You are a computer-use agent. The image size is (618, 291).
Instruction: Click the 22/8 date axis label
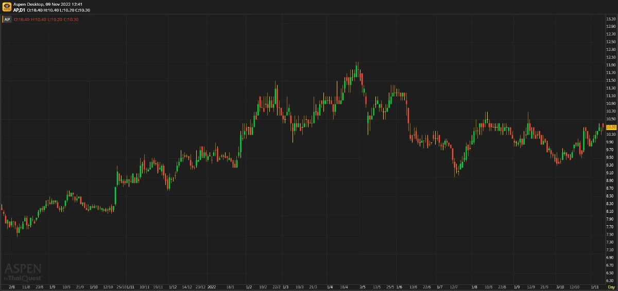(x=502, y=287)
